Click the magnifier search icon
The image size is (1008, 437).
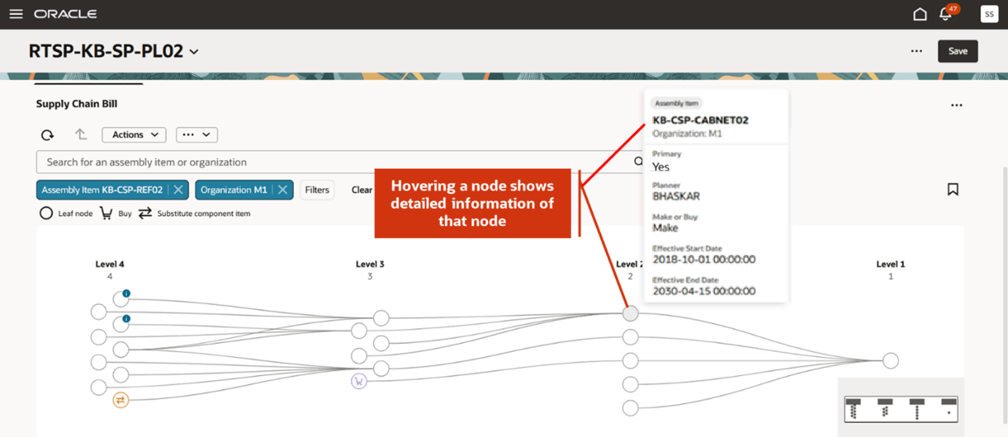pyautogui.click(x=639, y=161)
